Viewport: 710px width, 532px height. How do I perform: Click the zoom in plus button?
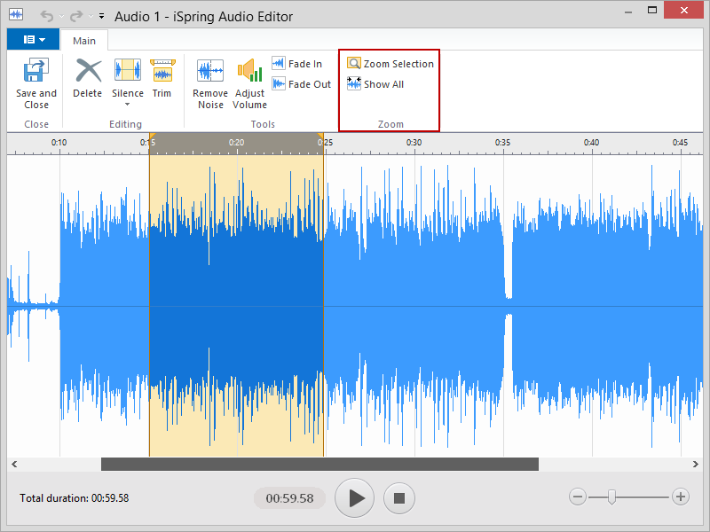point(680,497)
